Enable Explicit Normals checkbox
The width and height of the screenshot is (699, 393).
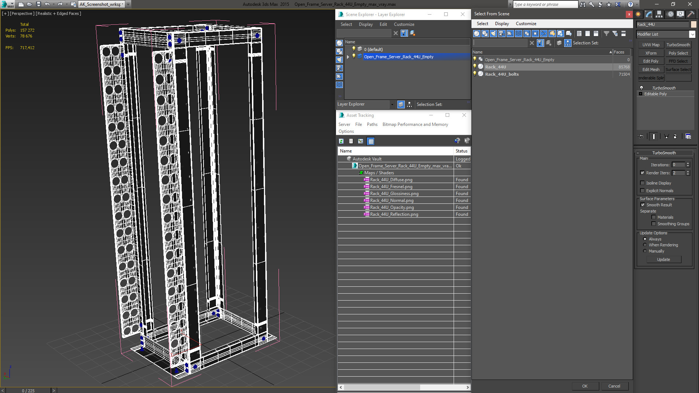pyautogui.click(x=642, y=191)
